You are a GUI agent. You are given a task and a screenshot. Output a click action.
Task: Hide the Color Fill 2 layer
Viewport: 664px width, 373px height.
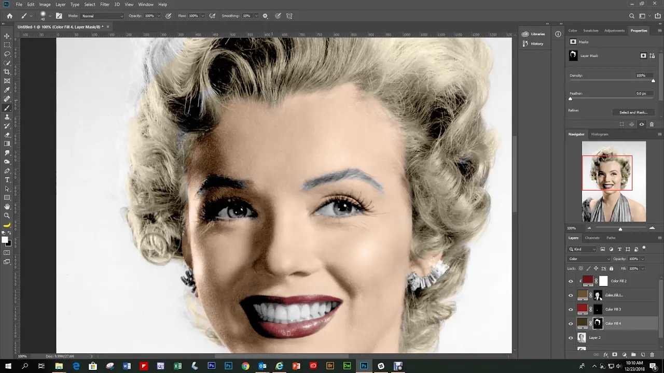click(571, 281)
